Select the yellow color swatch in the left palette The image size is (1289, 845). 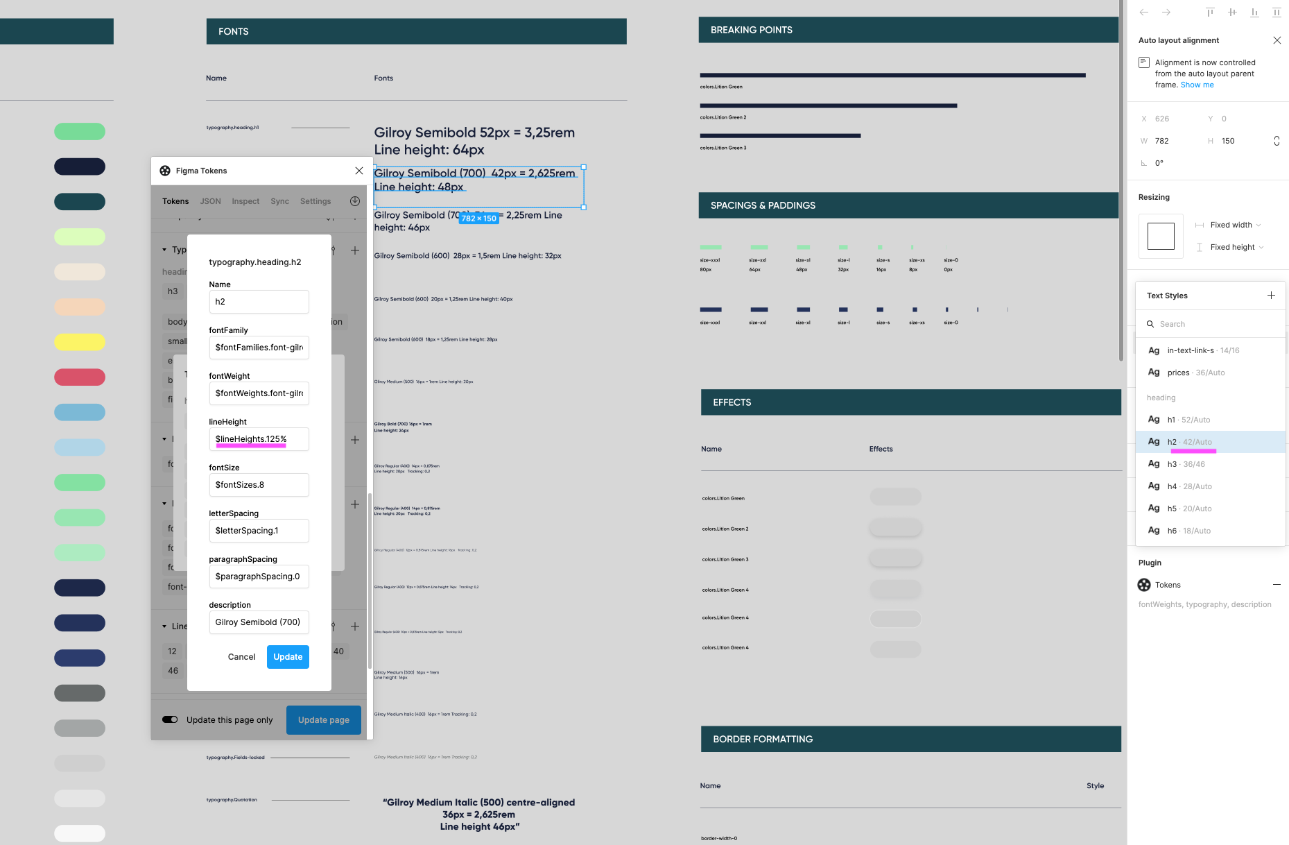[79, 342]
